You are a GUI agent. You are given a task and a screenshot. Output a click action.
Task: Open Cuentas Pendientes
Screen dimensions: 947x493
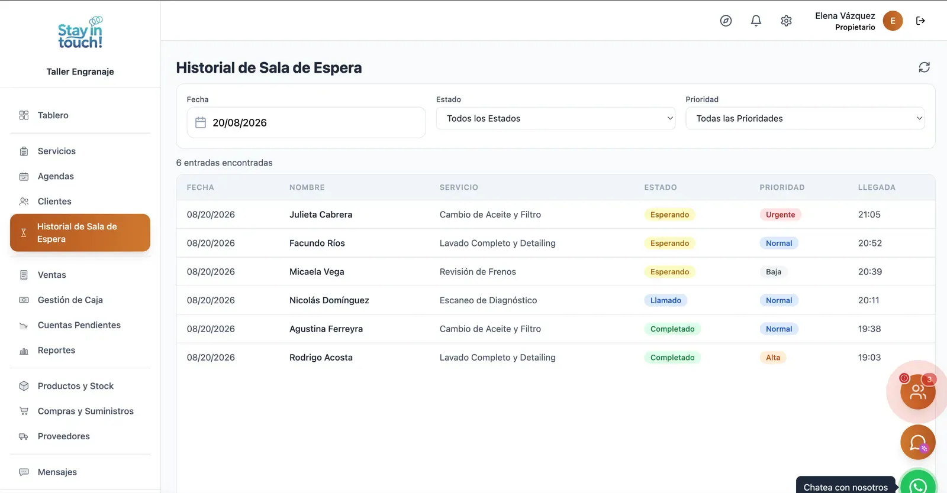click(80, 325)
